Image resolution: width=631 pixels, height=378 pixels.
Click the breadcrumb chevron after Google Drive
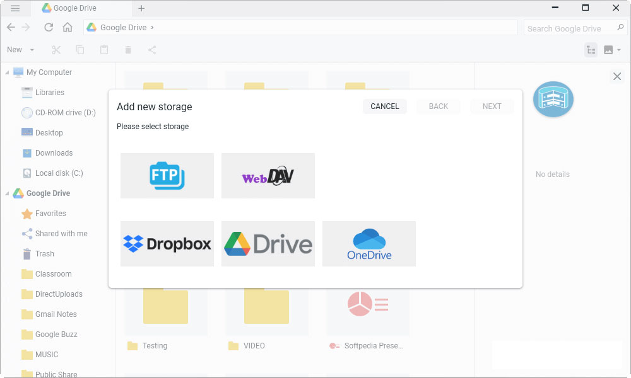[x=152, y=27]
